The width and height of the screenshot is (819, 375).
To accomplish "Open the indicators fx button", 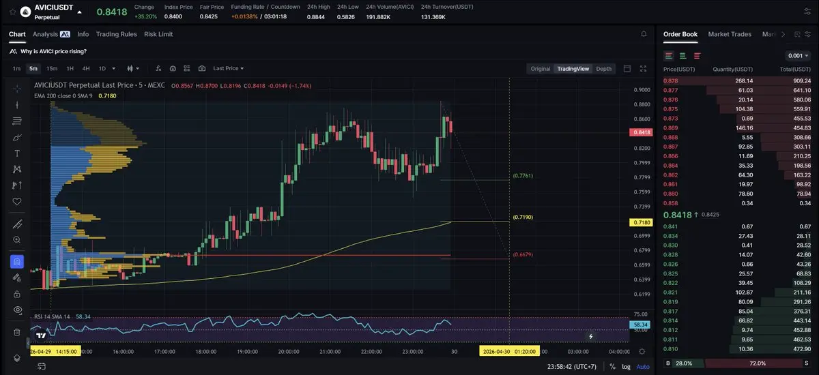I will (x=158, y=68).
